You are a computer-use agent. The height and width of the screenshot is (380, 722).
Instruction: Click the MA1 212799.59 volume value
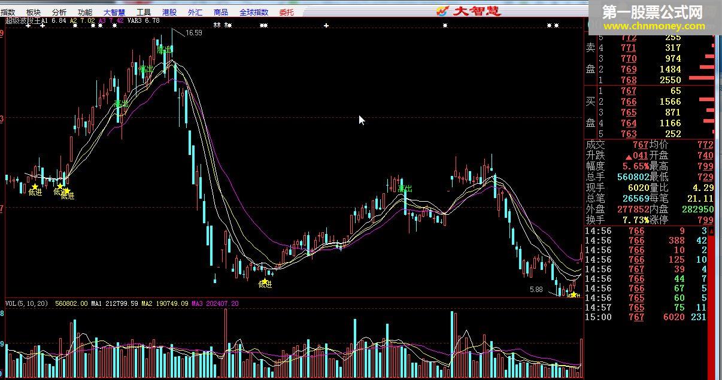(115, 304)
